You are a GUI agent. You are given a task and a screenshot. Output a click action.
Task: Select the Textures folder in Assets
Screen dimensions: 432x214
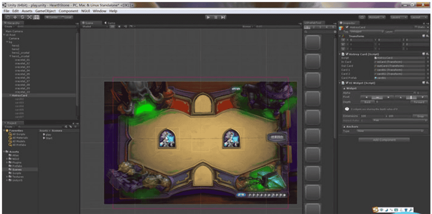(x=18, y=177)
